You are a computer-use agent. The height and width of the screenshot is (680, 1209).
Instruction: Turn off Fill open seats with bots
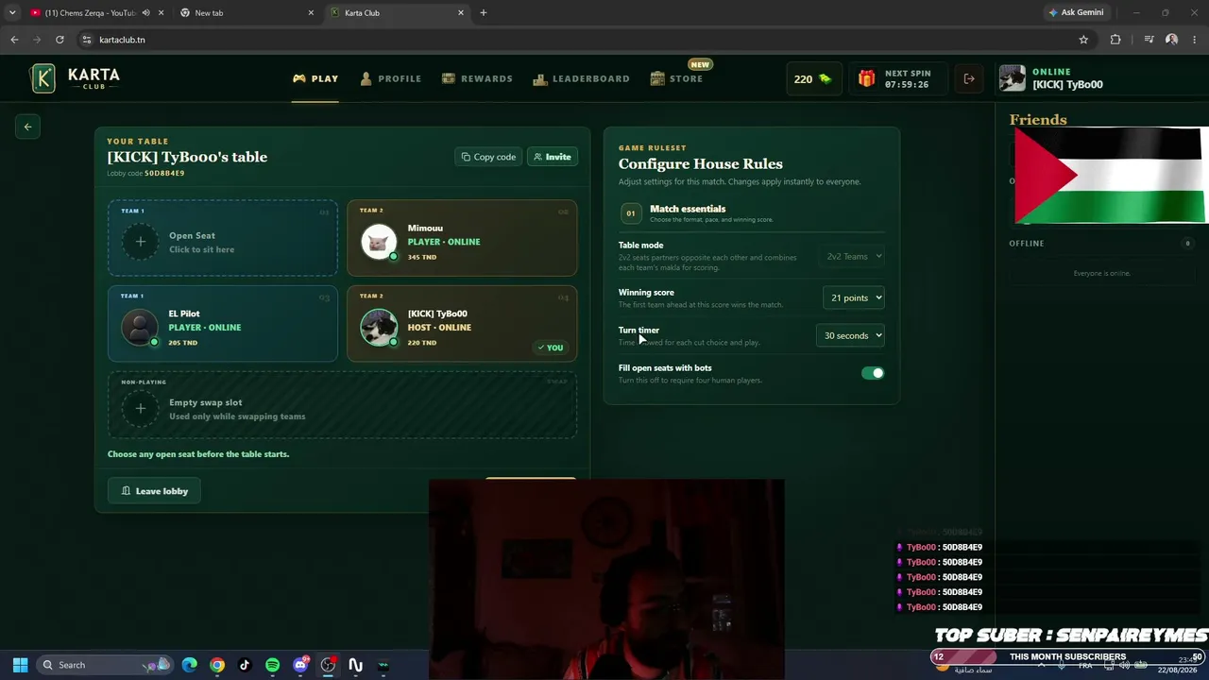coord(873,373)
